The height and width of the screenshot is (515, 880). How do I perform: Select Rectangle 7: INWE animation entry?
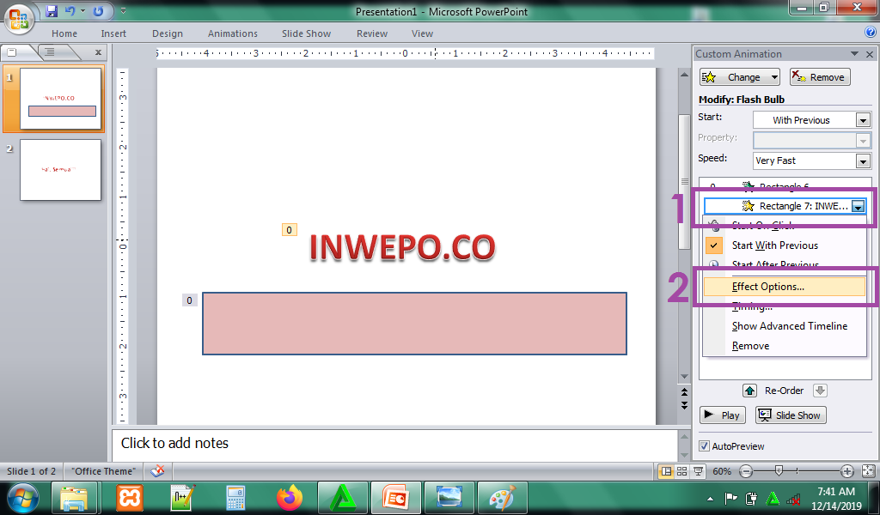coord(785,206)
